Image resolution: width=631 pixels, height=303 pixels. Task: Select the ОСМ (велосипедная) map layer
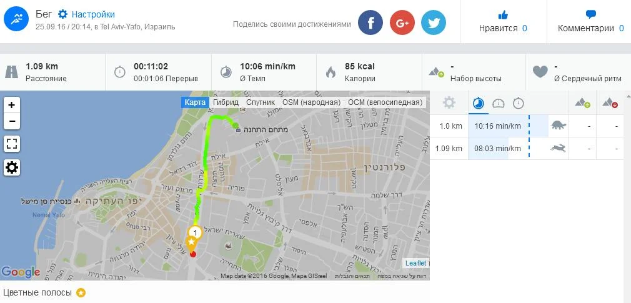385,102
